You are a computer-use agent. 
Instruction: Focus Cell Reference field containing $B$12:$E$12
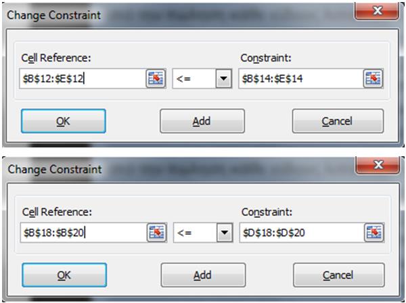pos(83,78)
